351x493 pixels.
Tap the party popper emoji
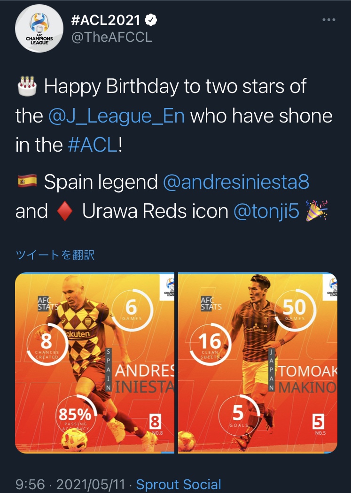pyautogui.click(x=316, y=210)
